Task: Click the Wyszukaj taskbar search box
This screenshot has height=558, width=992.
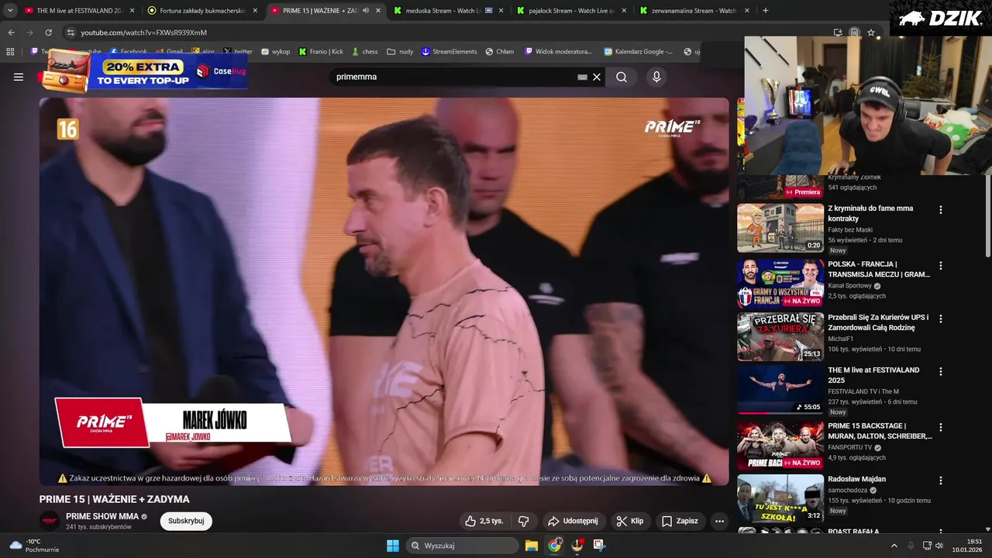Action: (x=463, y=546)
